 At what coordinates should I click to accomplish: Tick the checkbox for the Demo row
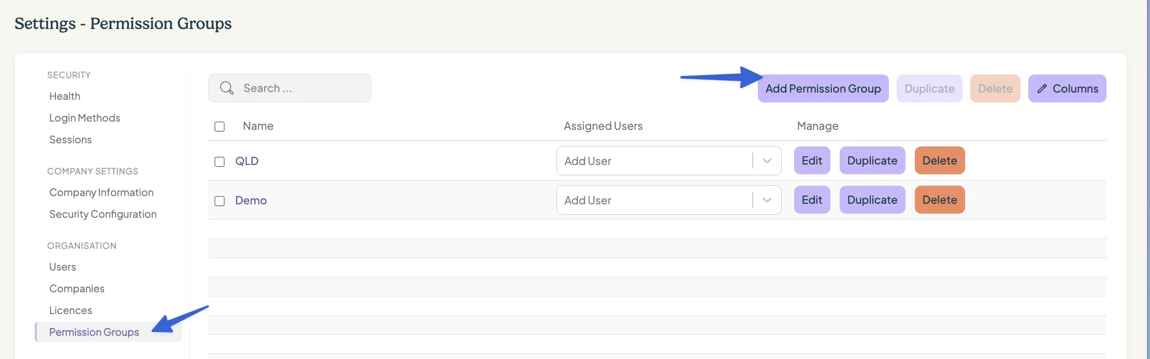pyautogui.click(x=220, y=201)
